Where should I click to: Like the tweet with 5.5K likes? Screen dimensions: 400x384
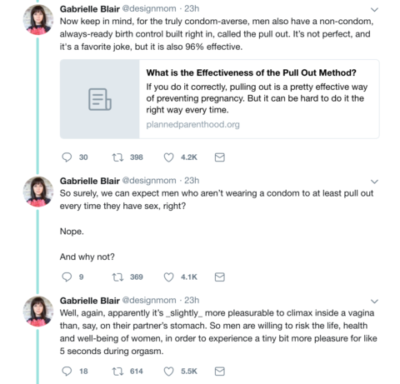(168, 372)
